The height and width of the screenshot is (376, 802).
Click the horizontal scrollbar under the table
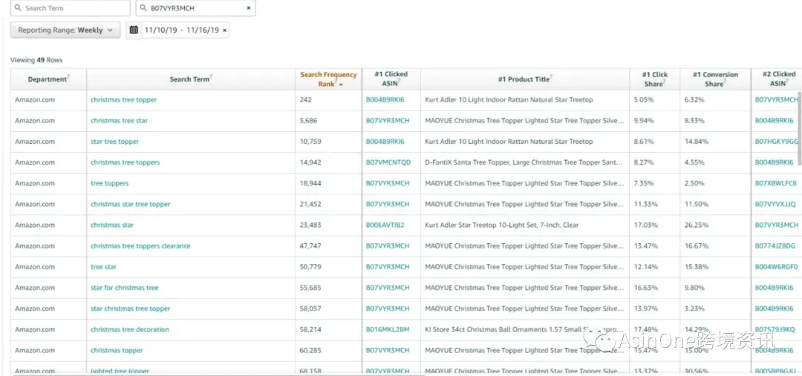coord(219,375)
